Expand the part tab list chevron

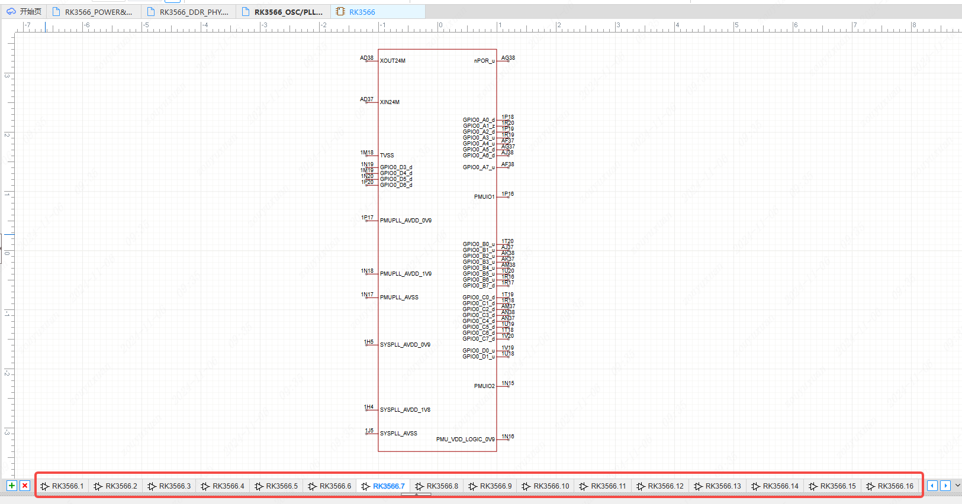958,486
